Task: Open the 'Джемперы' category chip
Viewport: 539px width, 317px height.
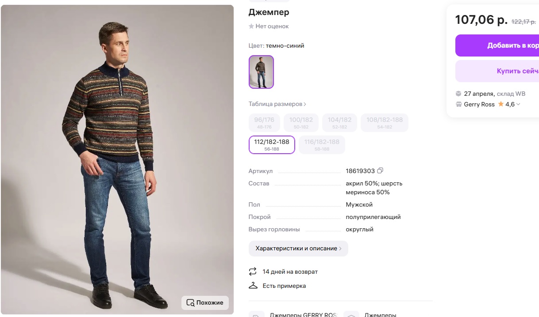Action: 375,314
